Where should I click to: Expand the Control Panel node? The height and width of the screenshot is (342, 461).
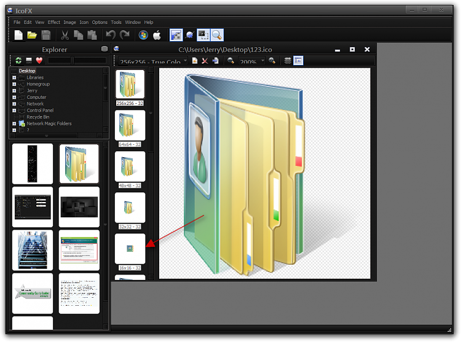(14, 111)
